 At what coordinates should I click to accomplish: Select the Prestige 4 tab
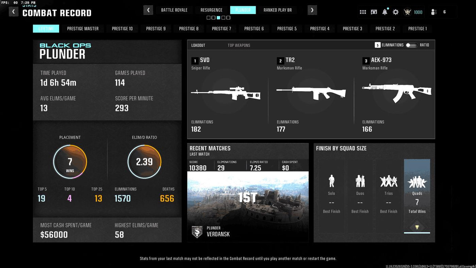319,29
